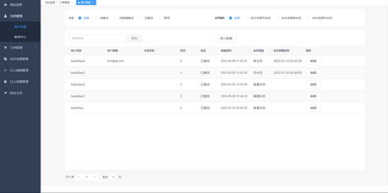The image size is (388, 193).
Task: Click the 用户名称 column header
Action: pyautogui.click(x=76, y=51)
